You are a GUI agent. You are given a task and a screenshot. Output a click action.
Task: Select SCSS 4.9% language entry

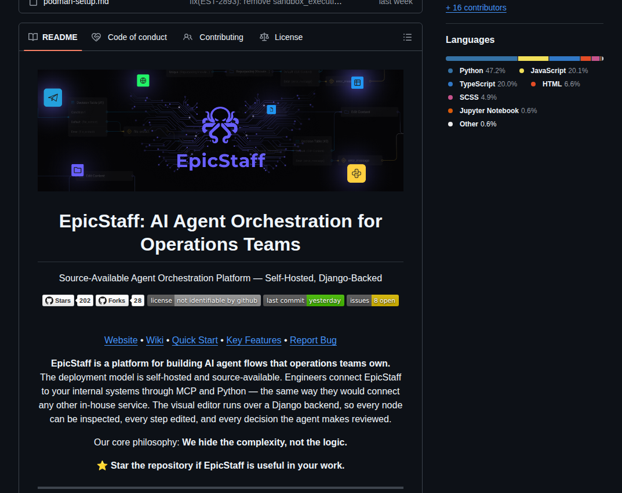point(472,97)
